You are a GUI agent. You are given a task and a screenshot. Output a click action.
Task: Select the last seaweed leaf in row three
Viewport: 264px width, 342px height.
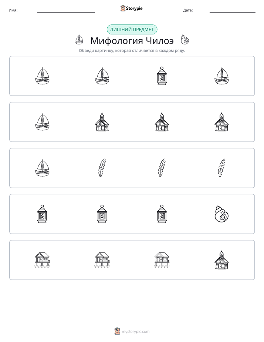pyautogui.click(x=221, y=168)
